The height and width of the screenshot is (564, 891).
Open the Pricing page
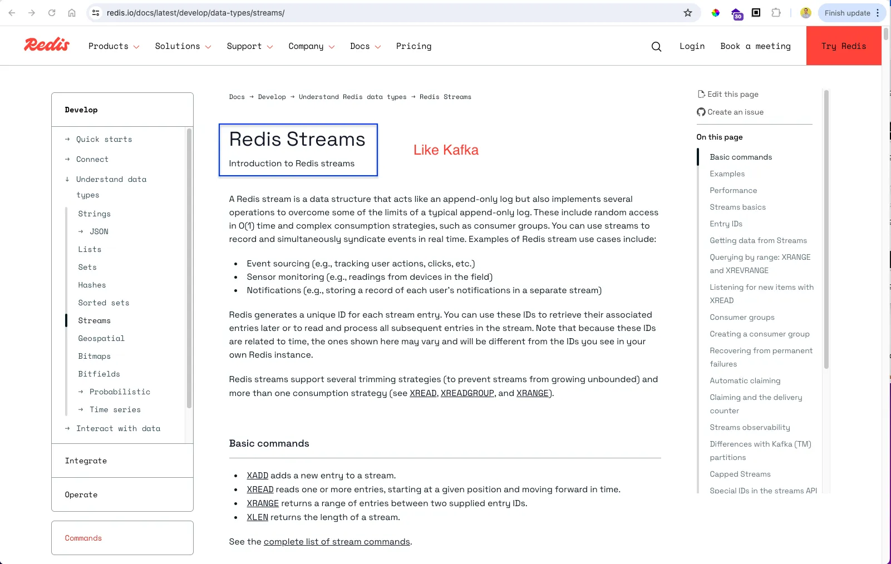pyautogui.click(x=413, y=46)
